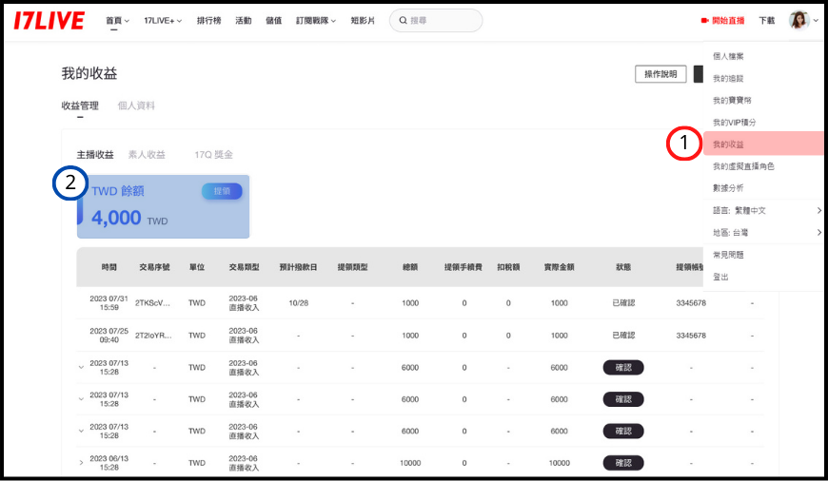Select the 素人收益 tab

147,154
